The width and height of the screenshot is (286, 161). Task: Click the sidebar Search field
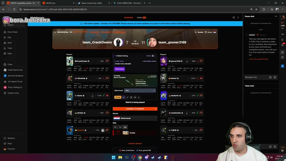[14, 25]
